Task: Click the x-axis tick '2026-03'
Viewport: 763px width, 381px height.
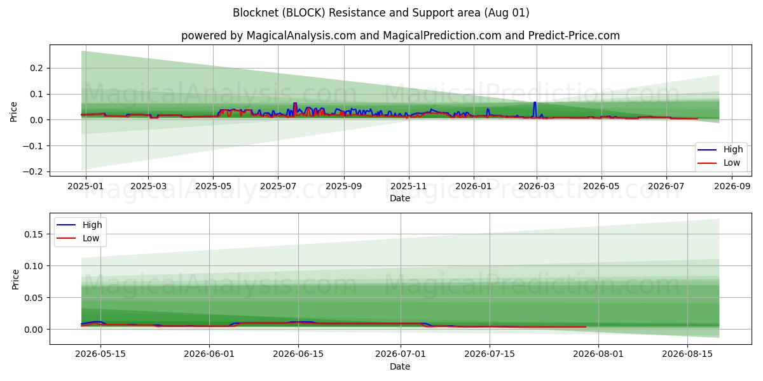Action: [536, 187]
